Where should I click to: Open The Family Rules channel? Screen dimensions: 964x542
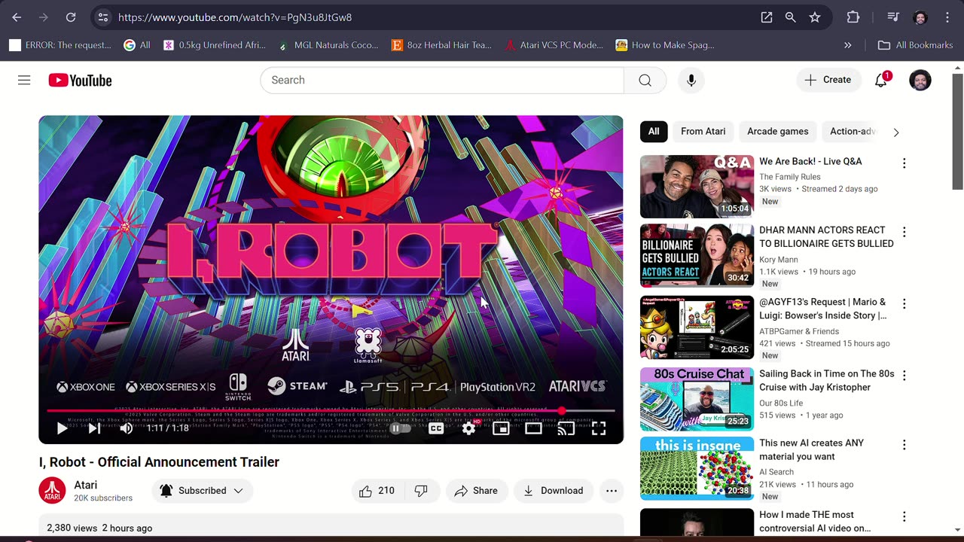[x=790, y=177]
